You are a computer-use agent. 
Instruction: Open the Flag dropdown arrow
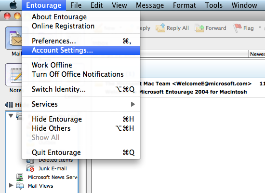pyautogui.click(x=260, y=27)
